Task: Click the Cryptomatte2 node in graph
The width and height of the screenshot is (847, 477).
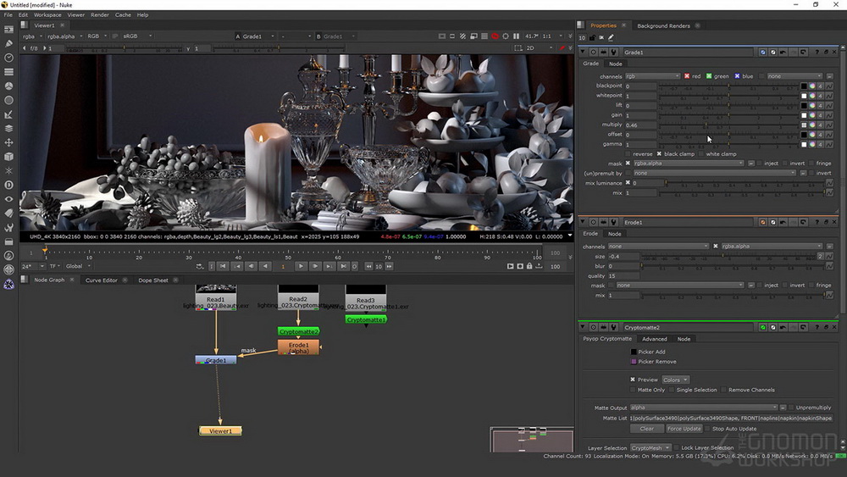Action: (298, 331)
